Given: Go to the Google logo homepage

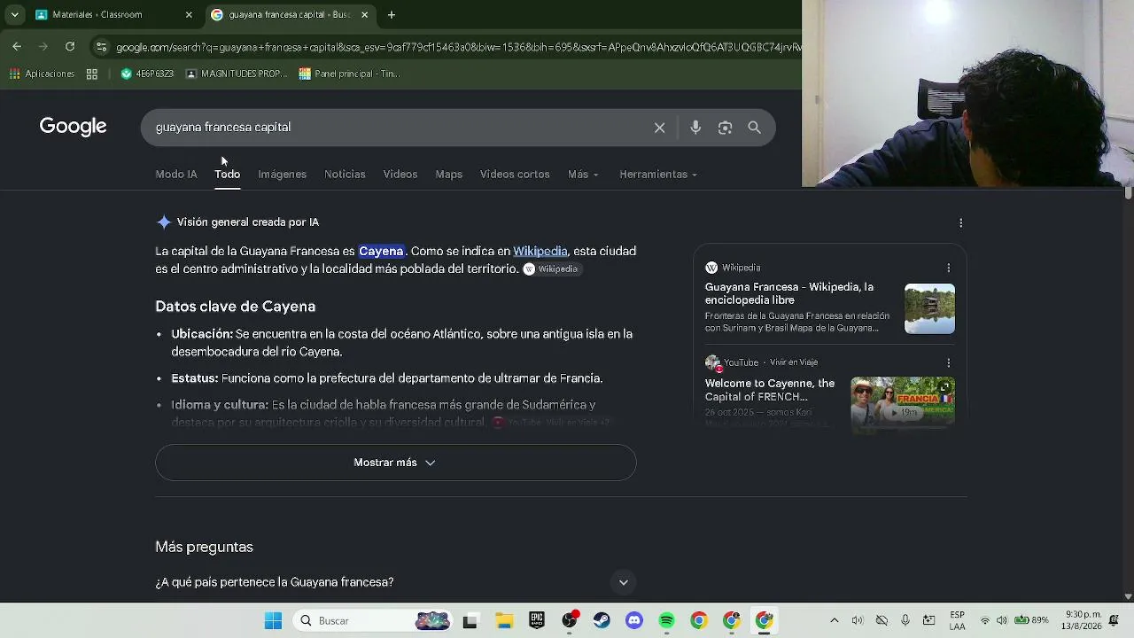Looking at the screenshot, I should (73, 127).
